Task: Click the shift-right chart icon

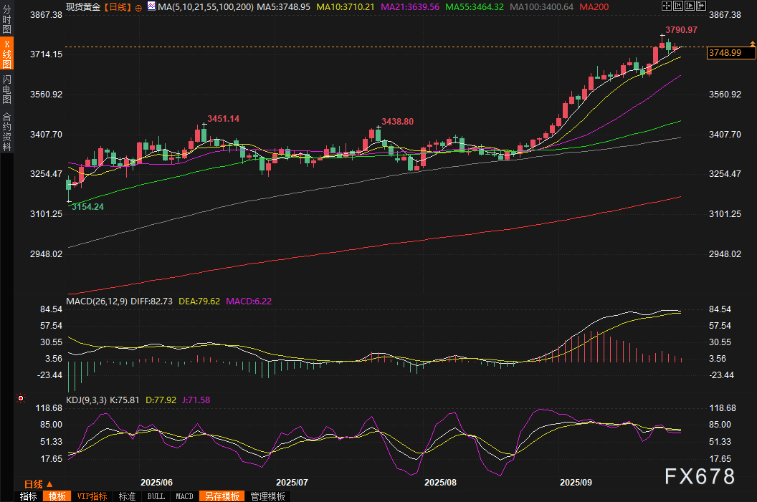Action: [702, 6]
